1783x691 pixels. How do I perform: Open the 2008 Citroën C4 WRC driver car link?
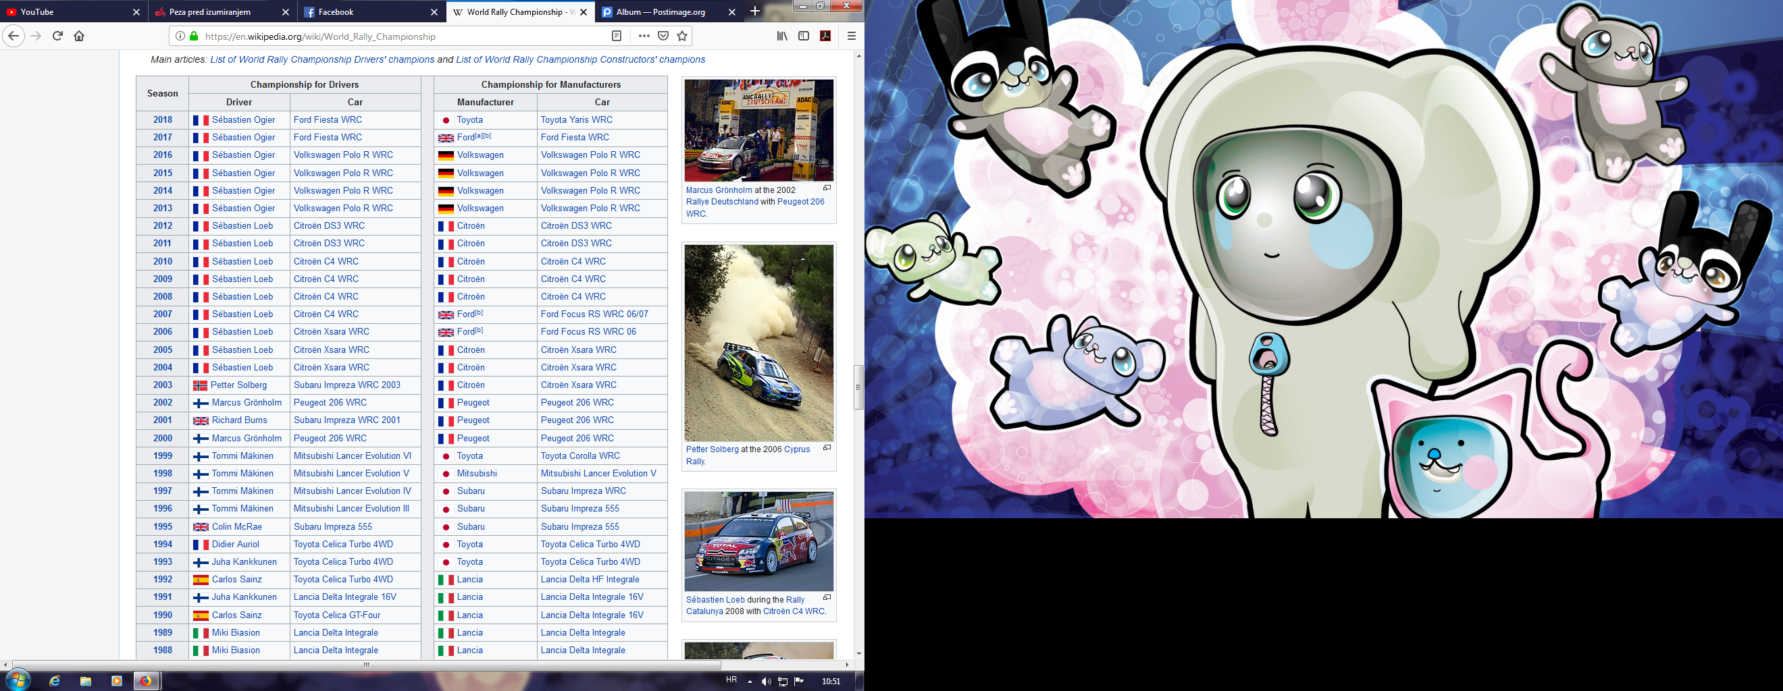[326, 296]
